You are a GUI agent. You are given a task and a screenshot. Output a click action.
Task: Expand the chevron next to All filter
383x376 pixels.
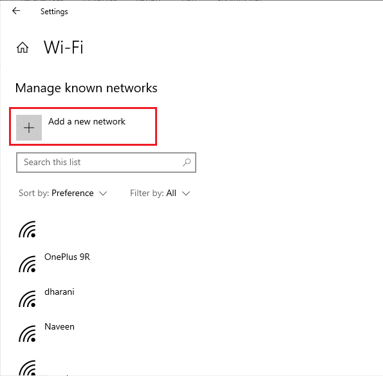tap(186, 193)
